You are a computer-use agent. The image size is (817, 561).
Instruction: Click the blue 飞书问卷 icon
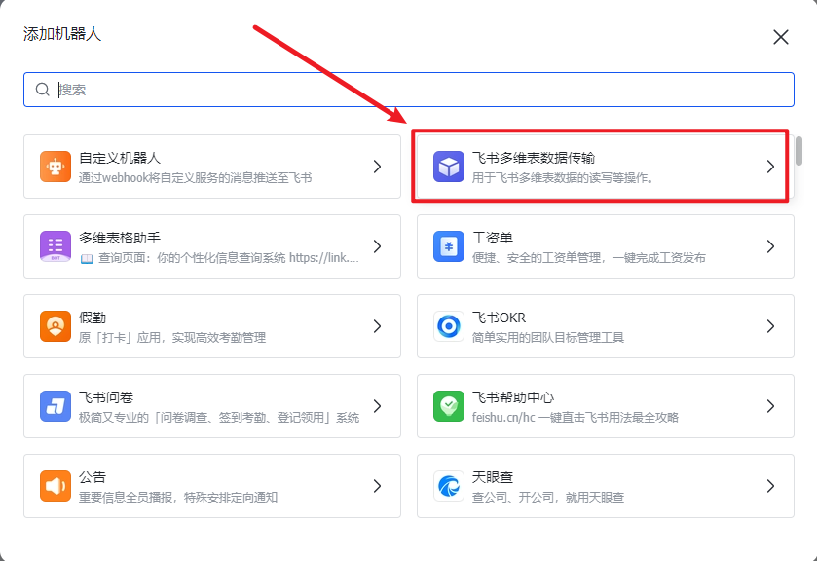[x=56, y=406]
